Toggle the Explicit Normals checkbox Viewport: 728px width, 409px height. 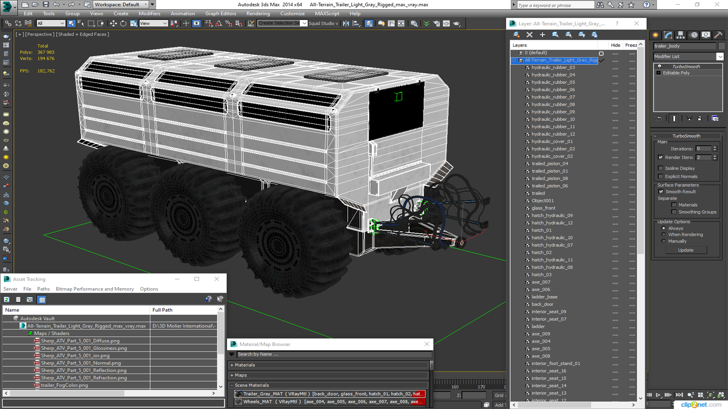(x=661, y=176)
